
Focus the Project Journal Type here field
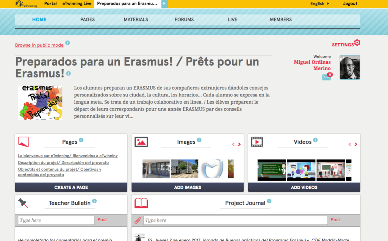(235, 220)
